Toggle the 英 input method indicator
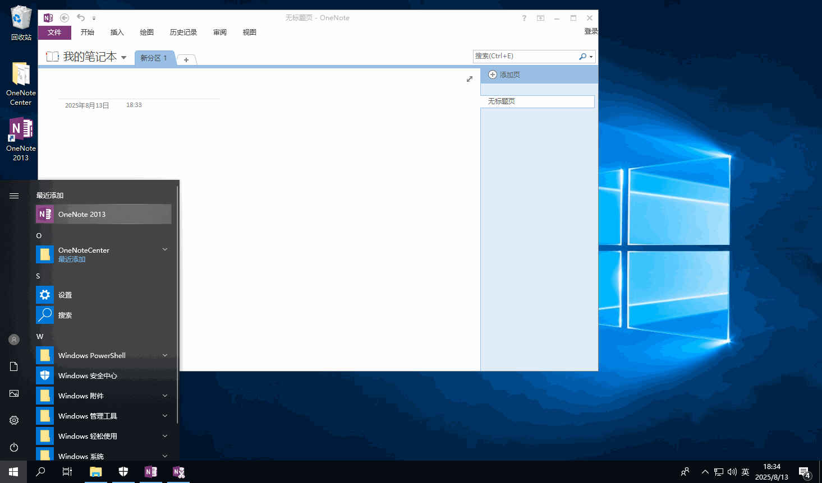 pos(746,472)
